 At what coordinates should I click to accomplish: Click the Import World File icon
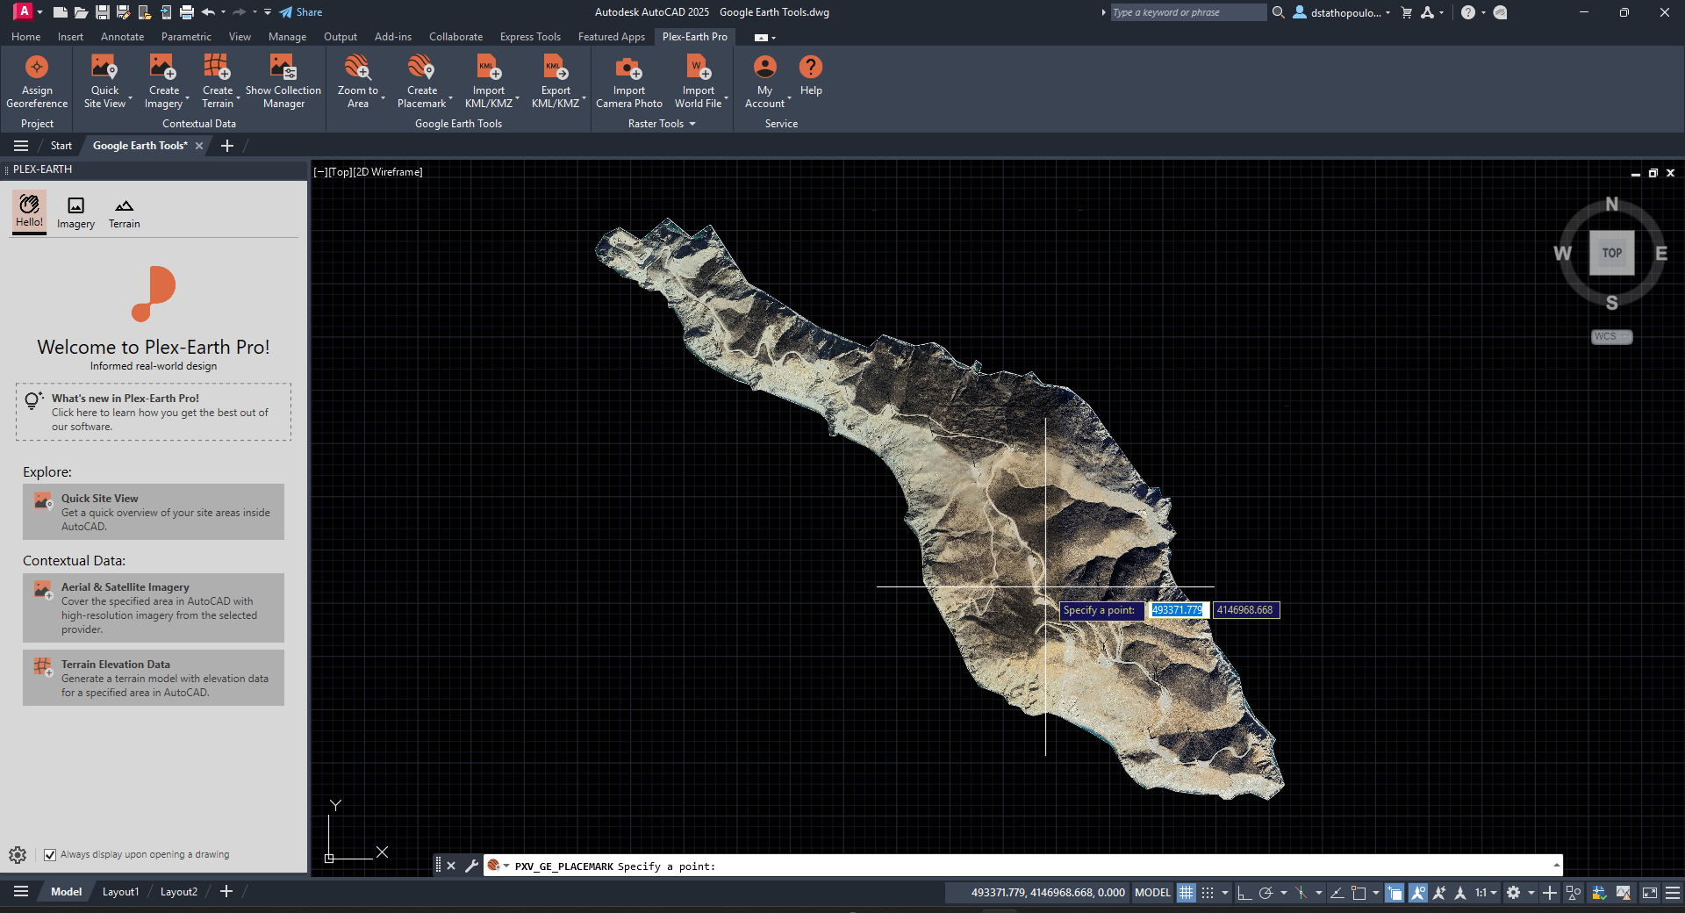click(x=699, y=68)
